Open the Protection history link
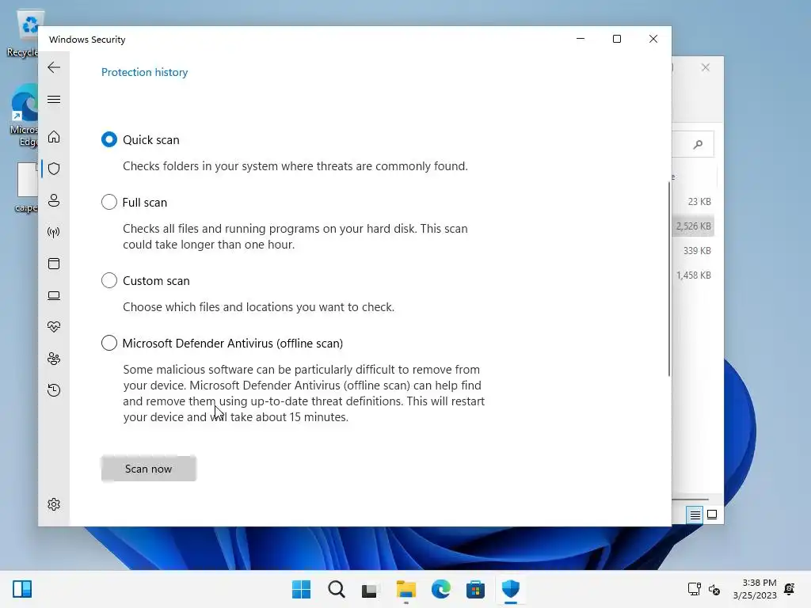Viewport: 811px width, 608px height. (x=144, y=72)
